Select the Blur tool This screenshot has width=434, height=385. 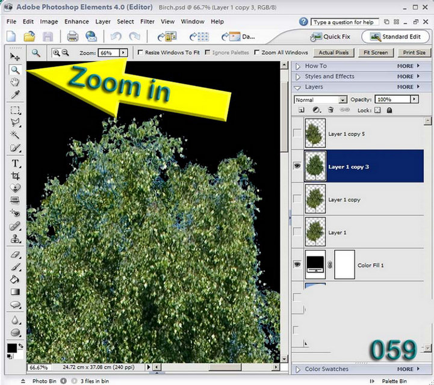(15, 320)
